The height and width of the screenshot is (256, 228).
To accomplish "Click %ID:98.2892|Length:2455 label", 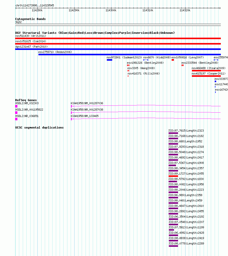I will (x=186, y=211).
